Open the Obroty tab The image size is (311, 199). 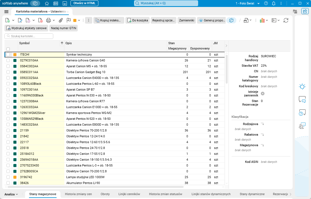pos(105,194)
